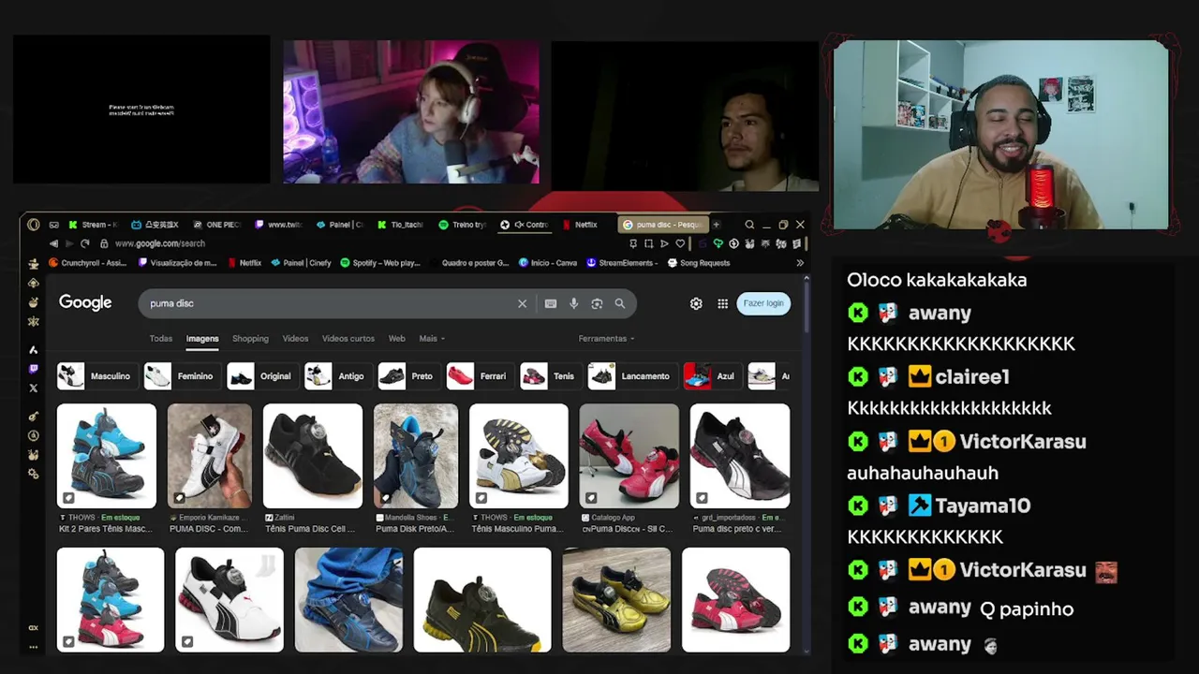Screen dimensions: 1199x674
Task: Switch to the www.twitch tab
Action: pyautogui.click(x=278, y=225)
